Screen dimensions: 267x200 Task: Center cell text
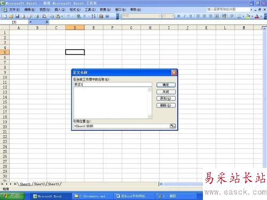click(205, 16)
